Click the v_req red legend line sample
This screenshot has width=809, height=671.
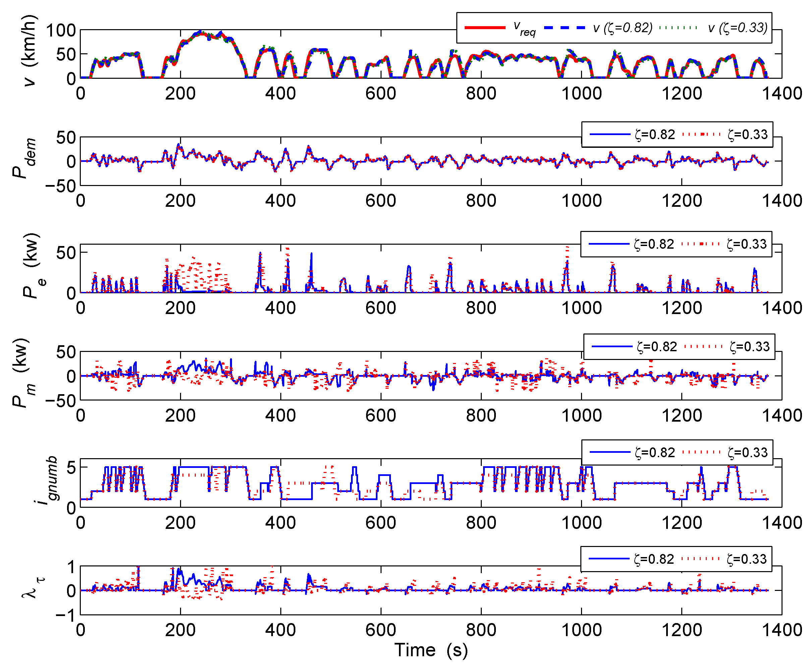click(x=485, y=27)
